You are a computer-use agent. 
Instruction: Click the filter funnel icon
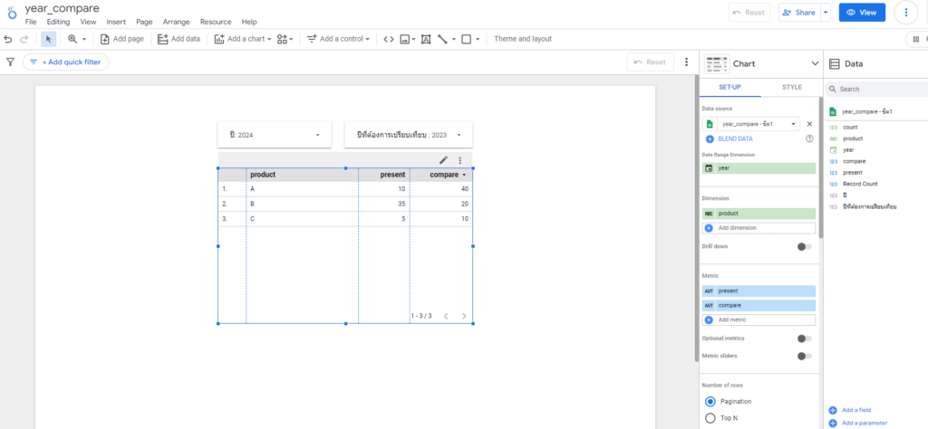coord(11,62)
